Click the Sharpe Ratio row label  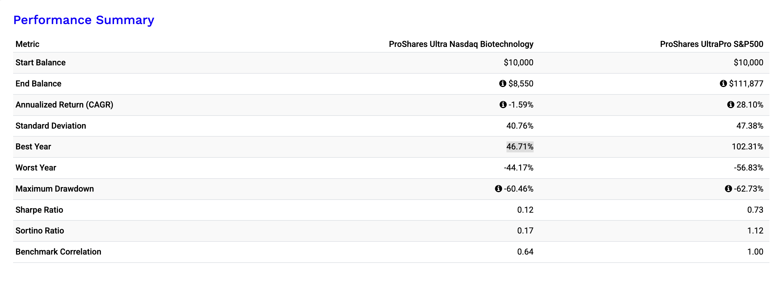click(x=40, y=210)
